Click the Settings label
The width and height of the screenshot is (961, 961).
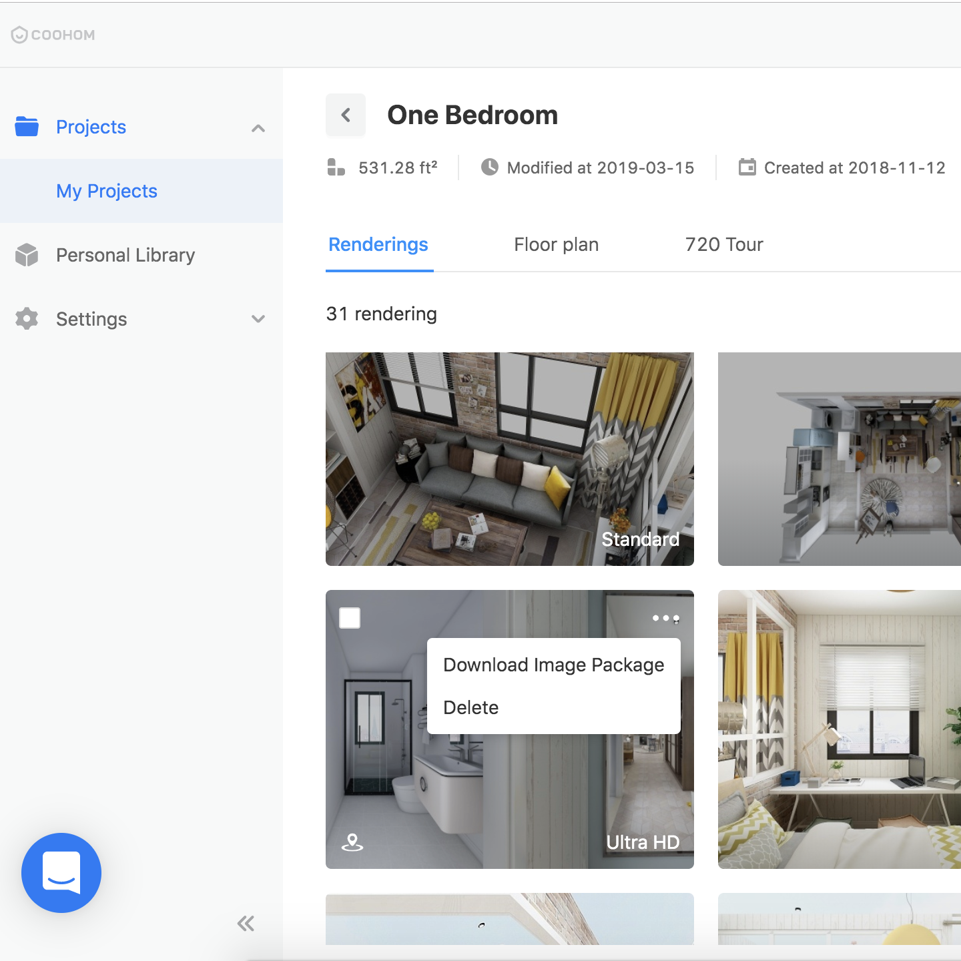[91, 319]
